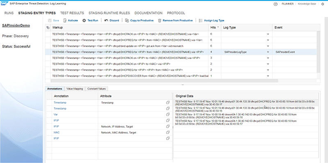Click Copy to Productive
Image resolution: width=328 pixels, height=163 pixels.
139,20
